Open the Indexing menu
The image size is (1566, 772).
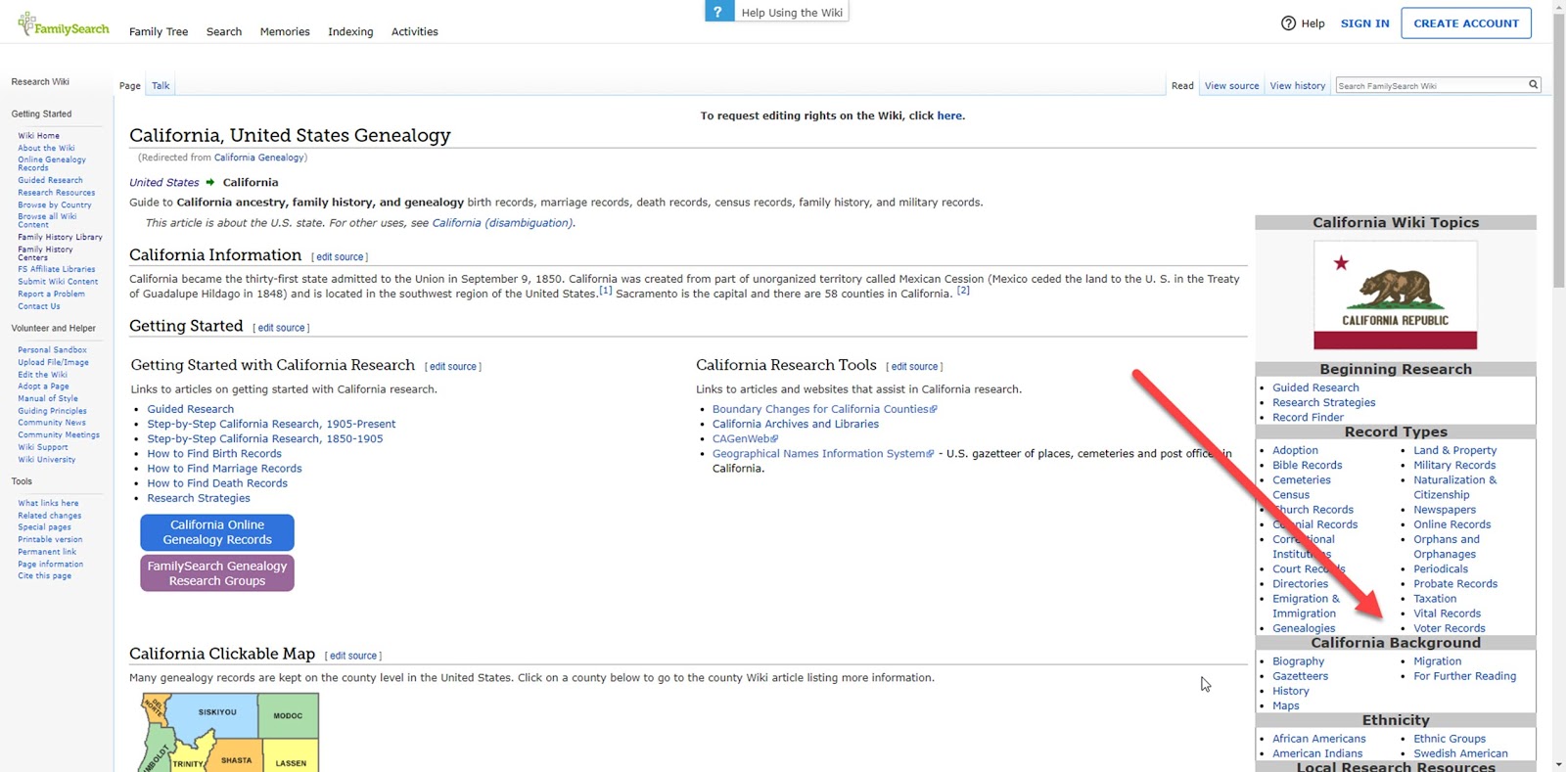click(x=350, y=32)
